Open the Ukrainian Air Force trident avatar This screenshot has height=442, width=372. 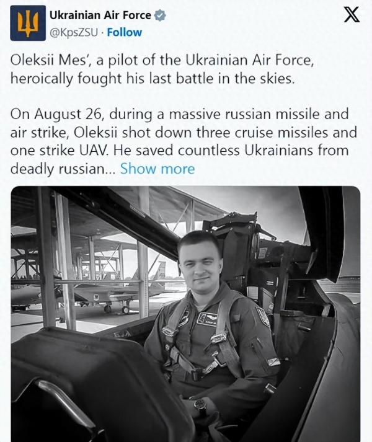(28, 24)
